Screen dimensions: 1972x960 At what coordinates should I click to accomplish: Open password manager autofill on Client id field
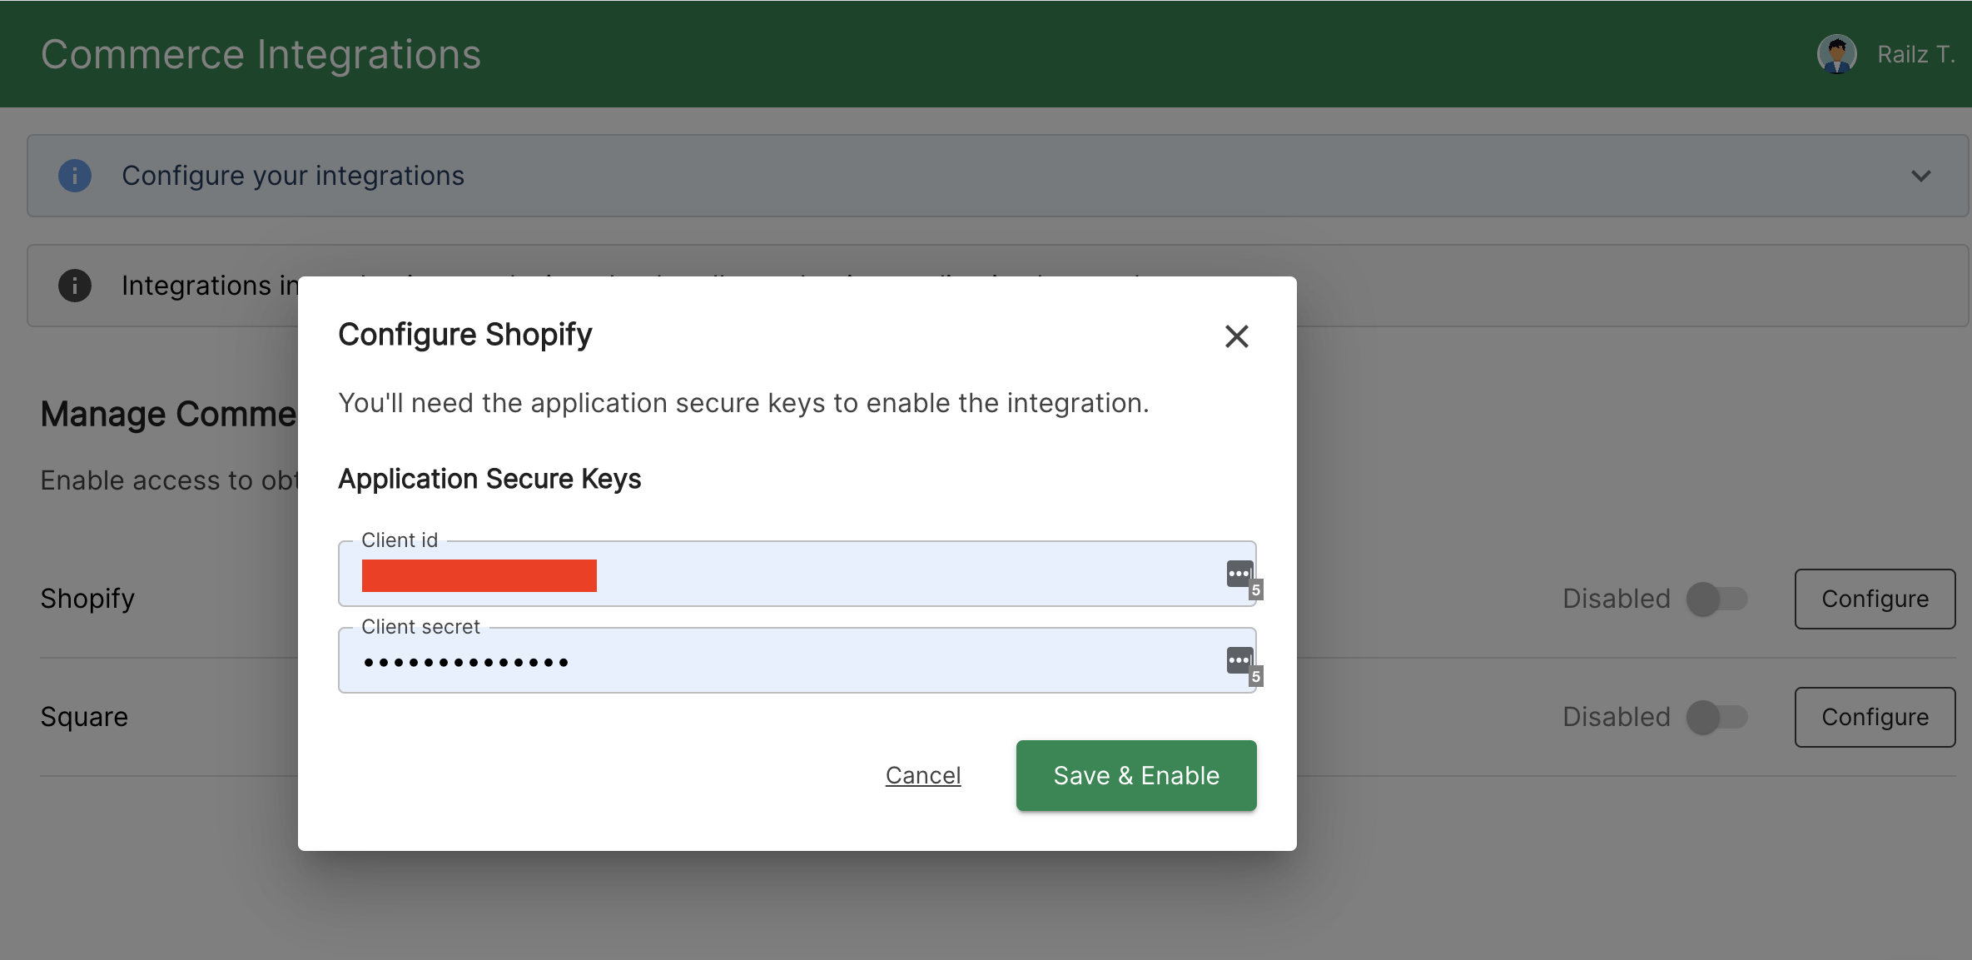1239,574
